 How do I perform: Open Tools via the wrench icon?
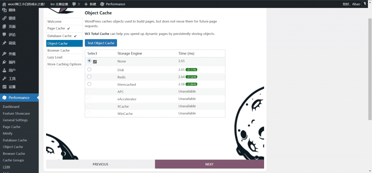(x=4, y=79)
